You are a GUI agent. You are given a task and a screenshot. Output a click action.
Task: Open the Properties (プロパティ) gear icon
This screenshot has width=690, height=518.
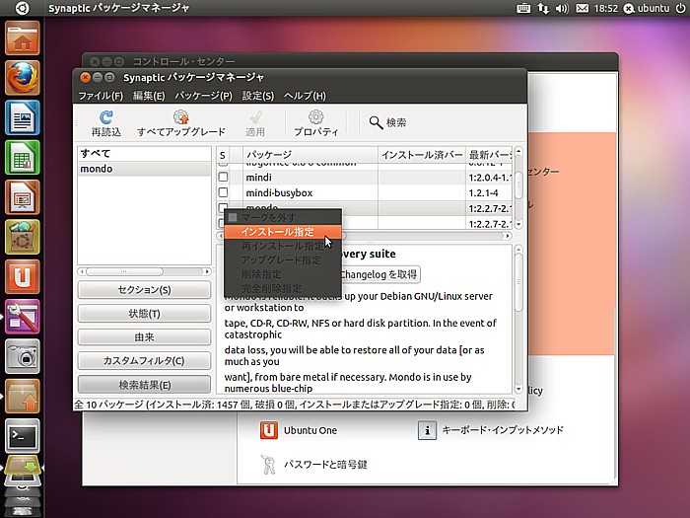[316, 117]
